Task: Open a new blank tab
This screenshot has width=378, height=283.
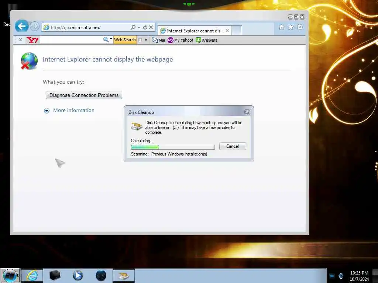Action: pyautogui.click(x=237, y=31)
